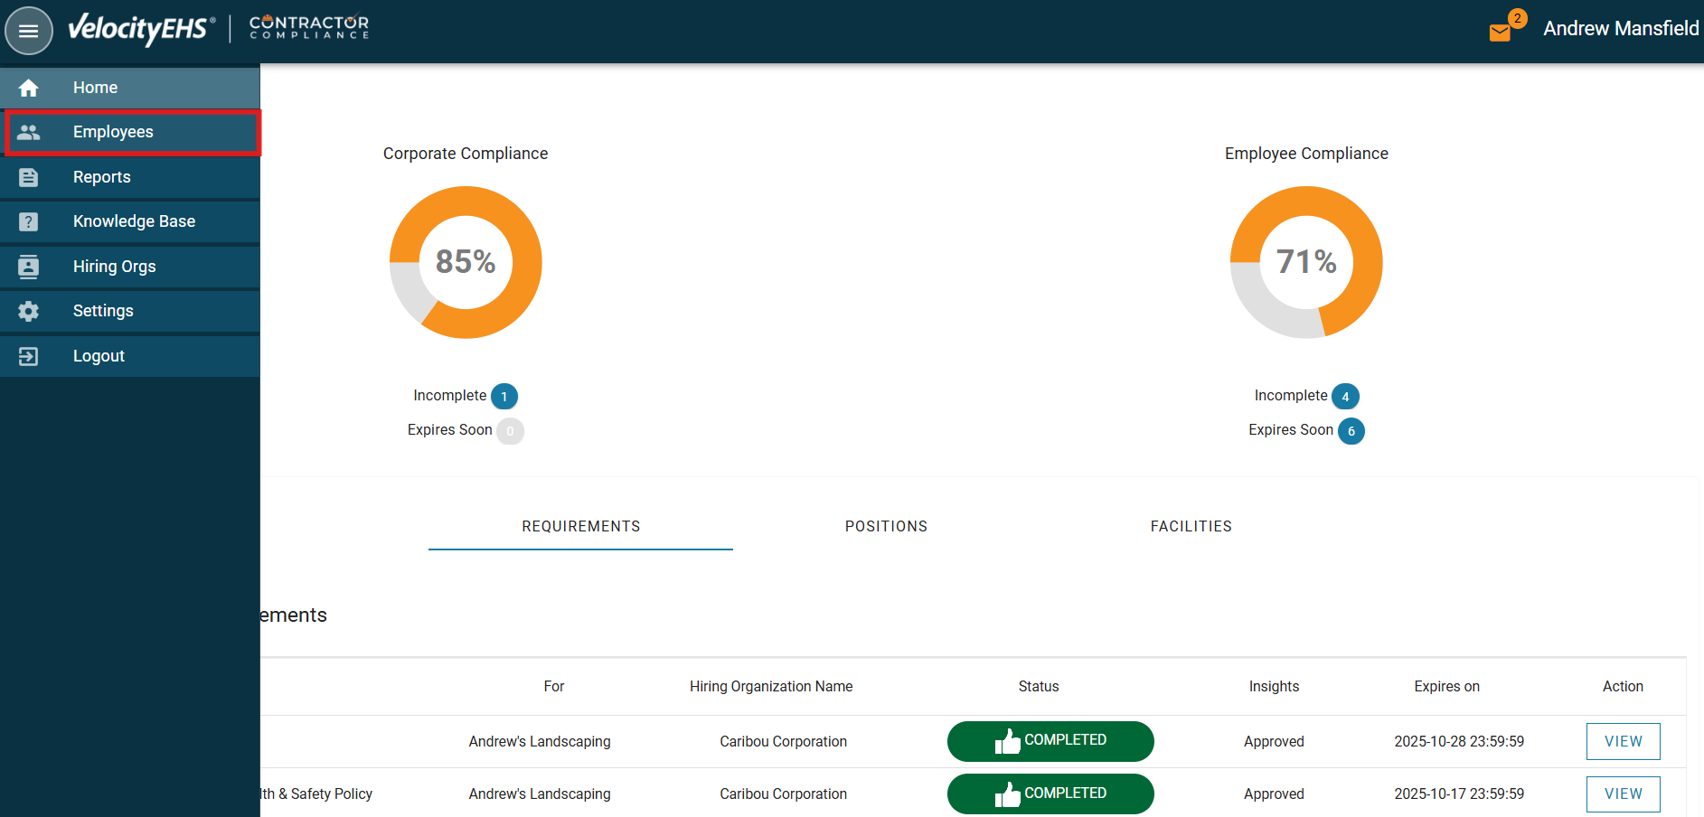The height and width of the screenshot is (817, 1704).
Task: Click Employee Compliance Expires Soon badge
Action: [x=1351, y=431]
